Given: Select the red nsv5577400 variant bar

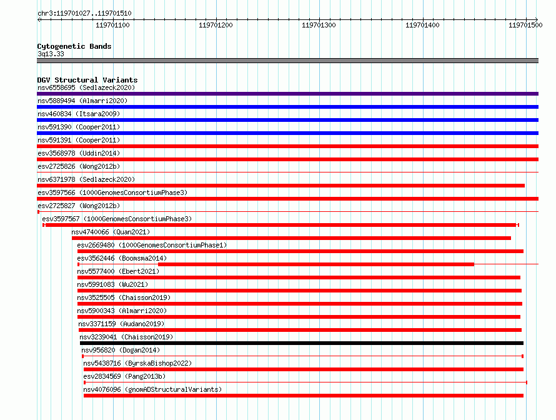Looking at the screenshot, I should coord(299,277).
